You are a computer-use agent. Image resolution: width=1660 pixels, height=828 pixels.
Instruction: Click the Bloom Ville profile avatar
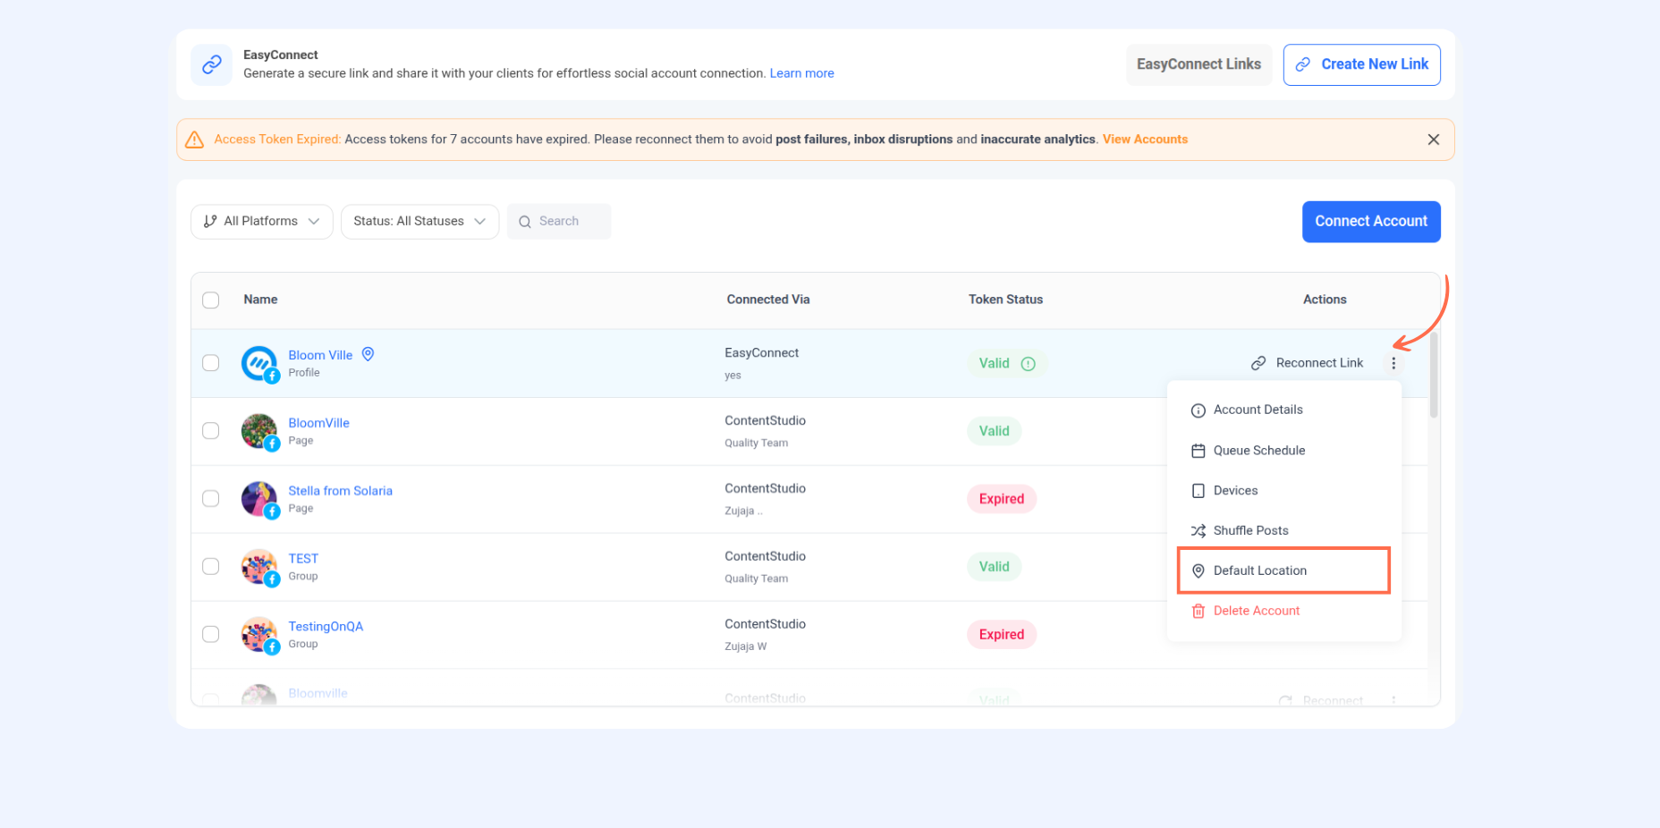[x=259, y=363]
